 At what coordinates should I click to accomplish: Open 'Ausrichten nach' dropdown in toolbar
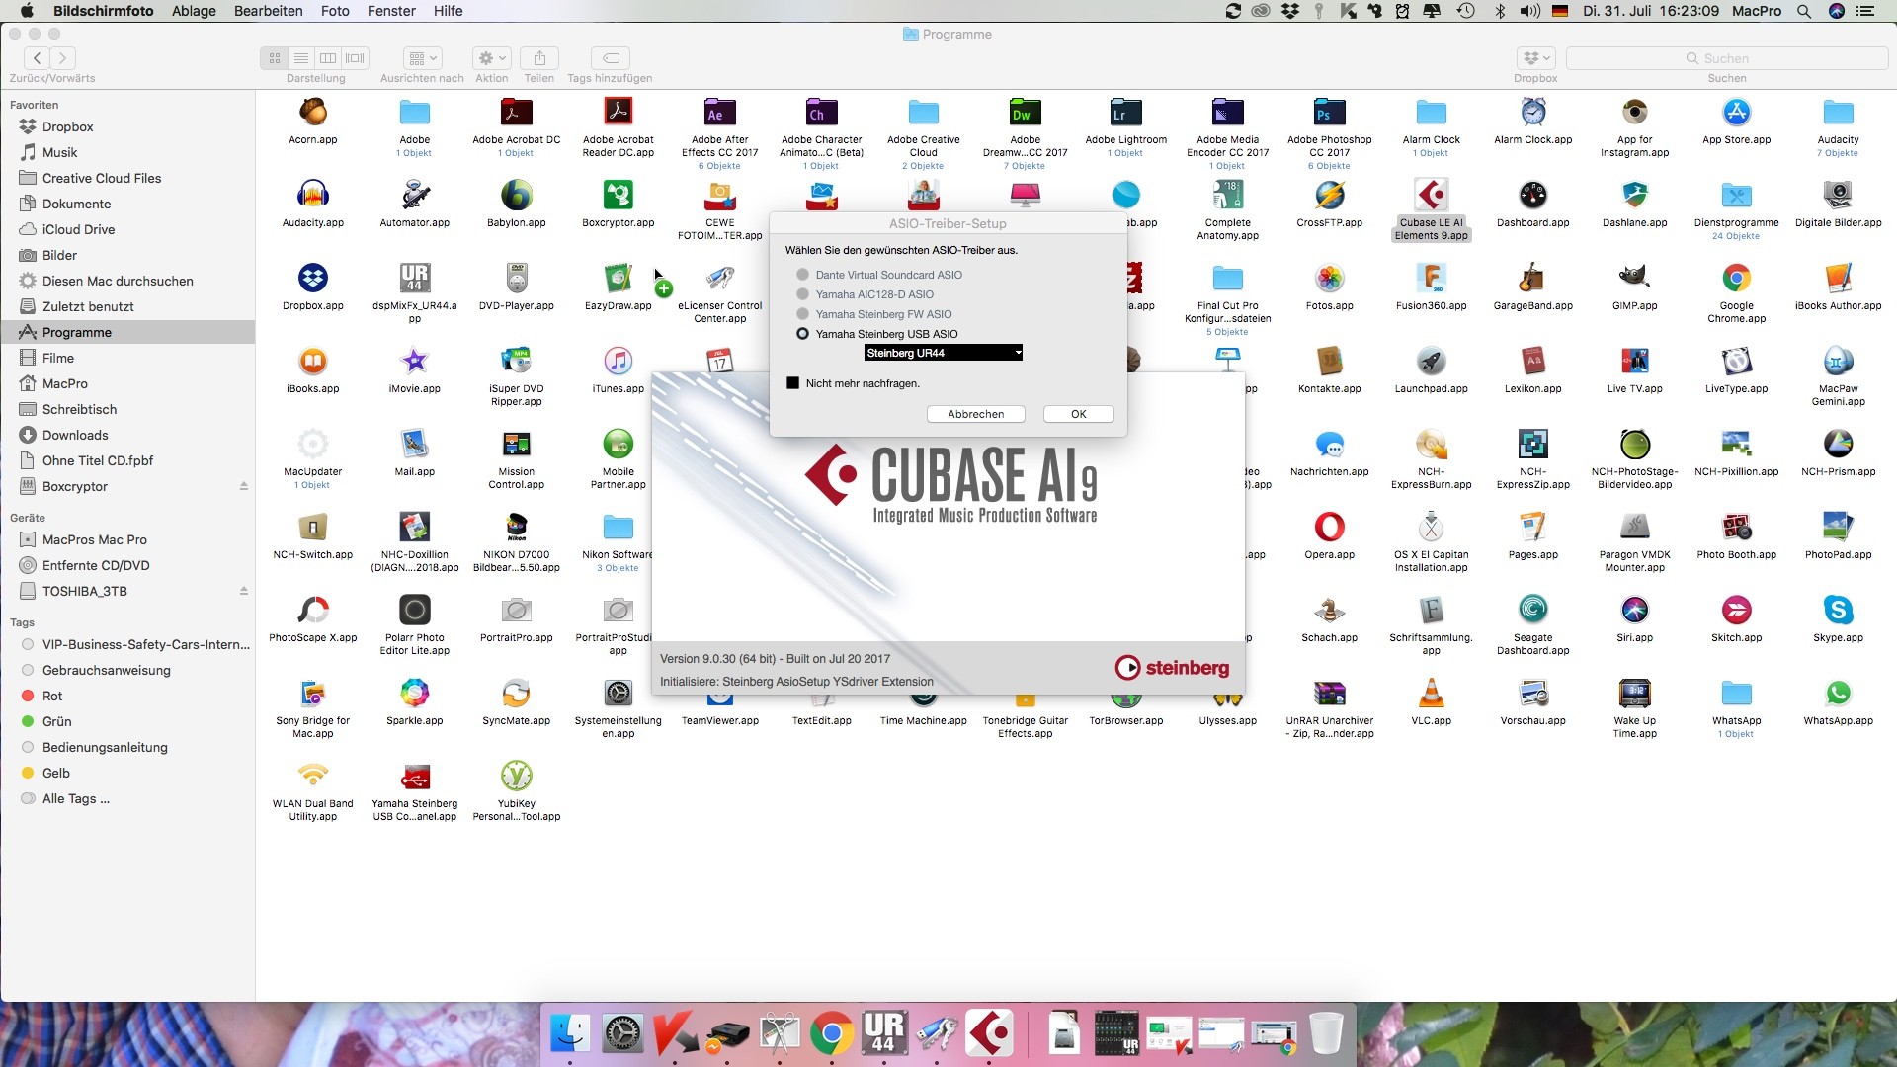tap(422, 58)
